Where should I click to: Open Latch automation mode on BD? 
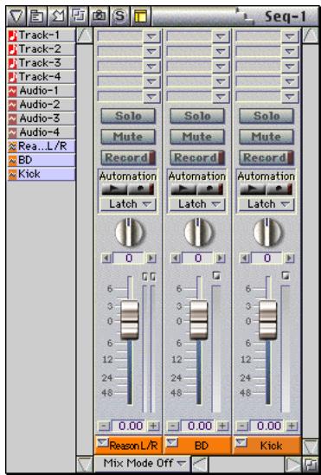click(197, 204)
